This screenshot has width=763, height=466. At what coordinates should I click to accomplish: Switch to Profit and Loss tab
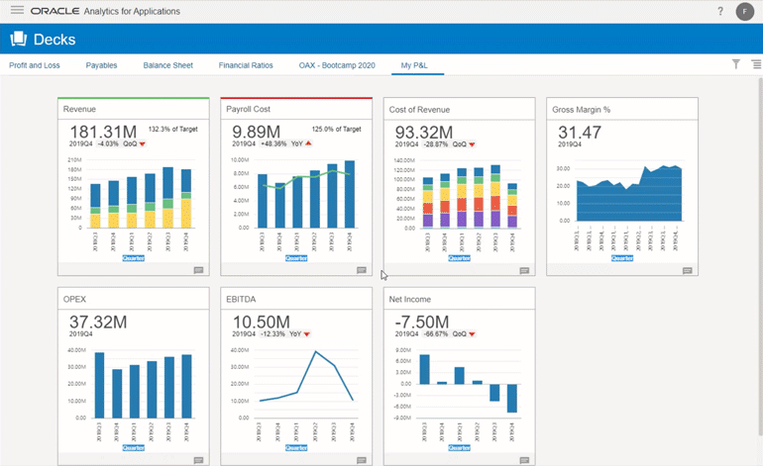pyautogui.click(x=35, y=65)
